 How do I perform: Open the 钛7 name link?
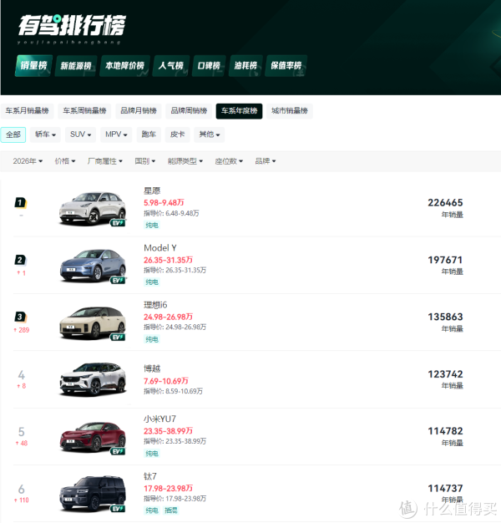[x=150, y=476]
